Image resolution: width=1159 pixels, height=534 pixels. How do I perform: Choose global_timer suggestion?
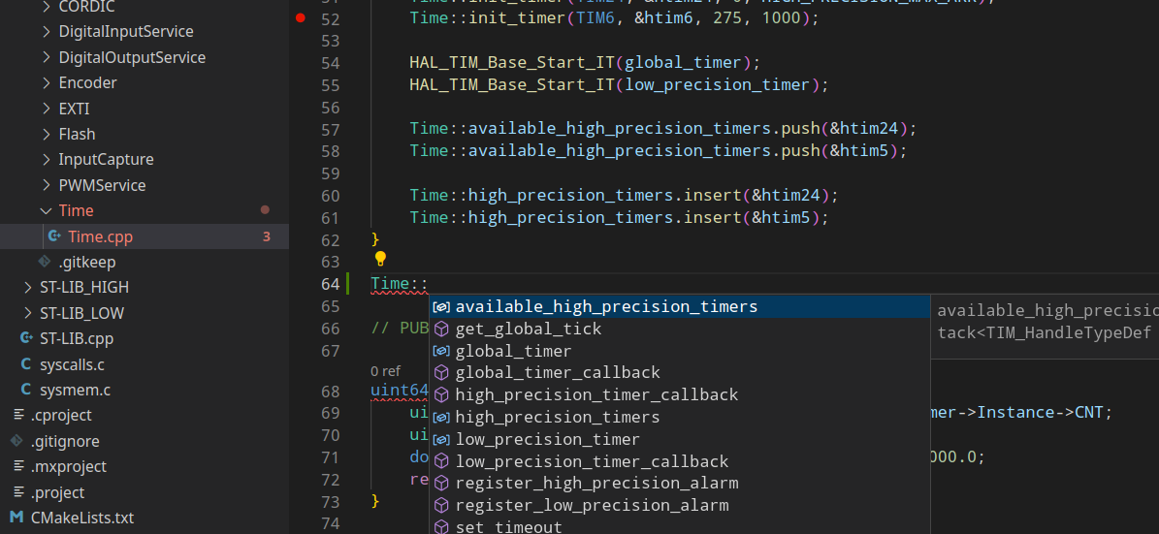coord(680,351)
